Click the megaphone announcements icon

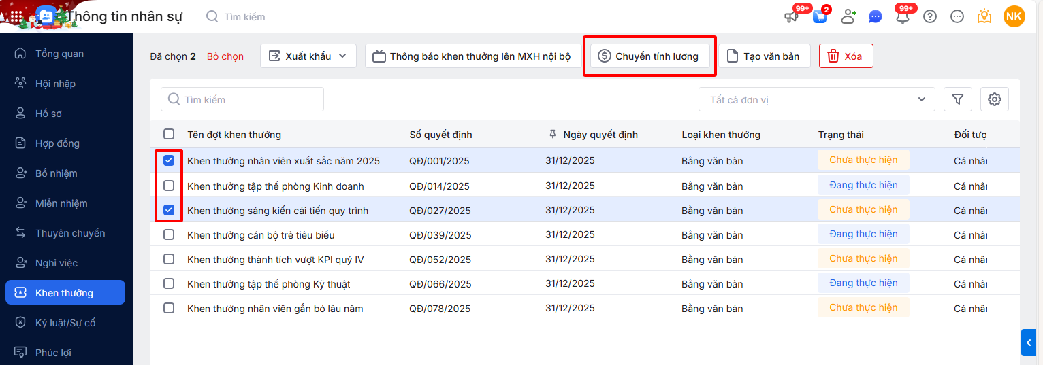point(791,17)
